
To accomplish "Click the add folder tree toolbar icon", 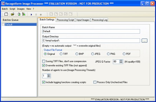I will point(24,14).
